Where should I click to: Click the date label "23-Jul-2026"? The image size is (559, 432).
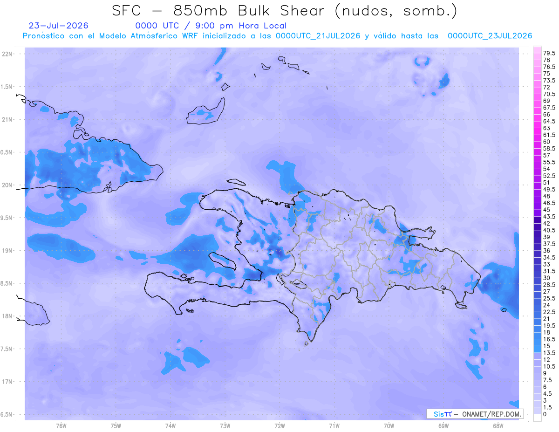point(58,26)
